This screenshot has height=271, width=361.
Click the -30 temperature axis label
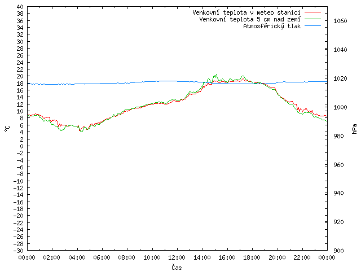pos(19,251)
